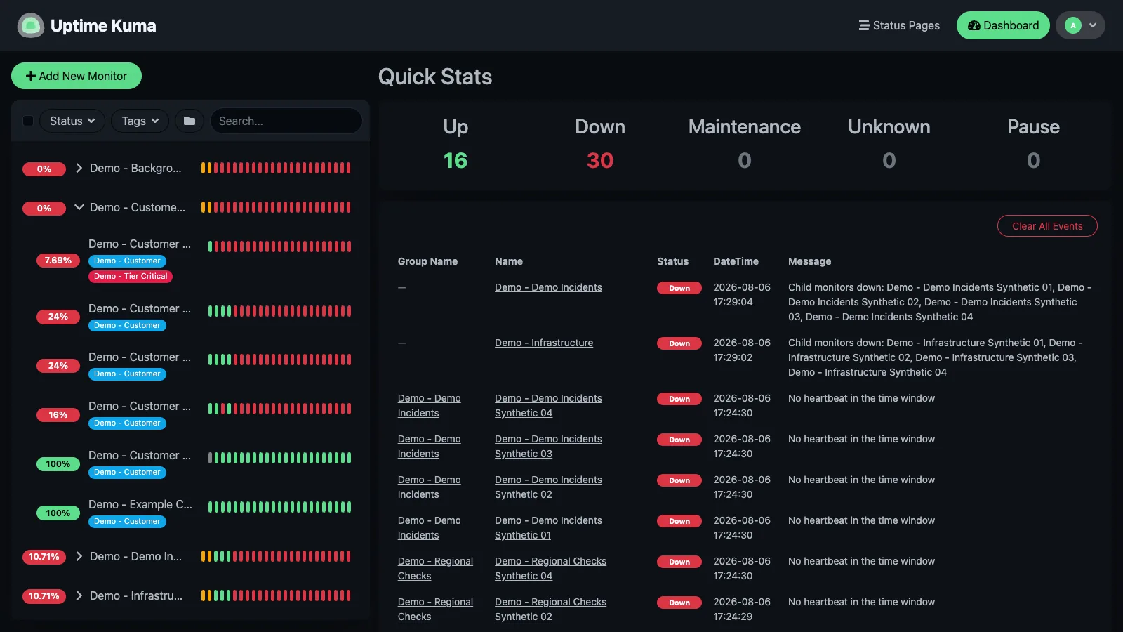The width and height of the screenshot is (1123, 632).
Task: Click timestamp 2026-08-06 17:29:04
Action: tap(742, 295)
